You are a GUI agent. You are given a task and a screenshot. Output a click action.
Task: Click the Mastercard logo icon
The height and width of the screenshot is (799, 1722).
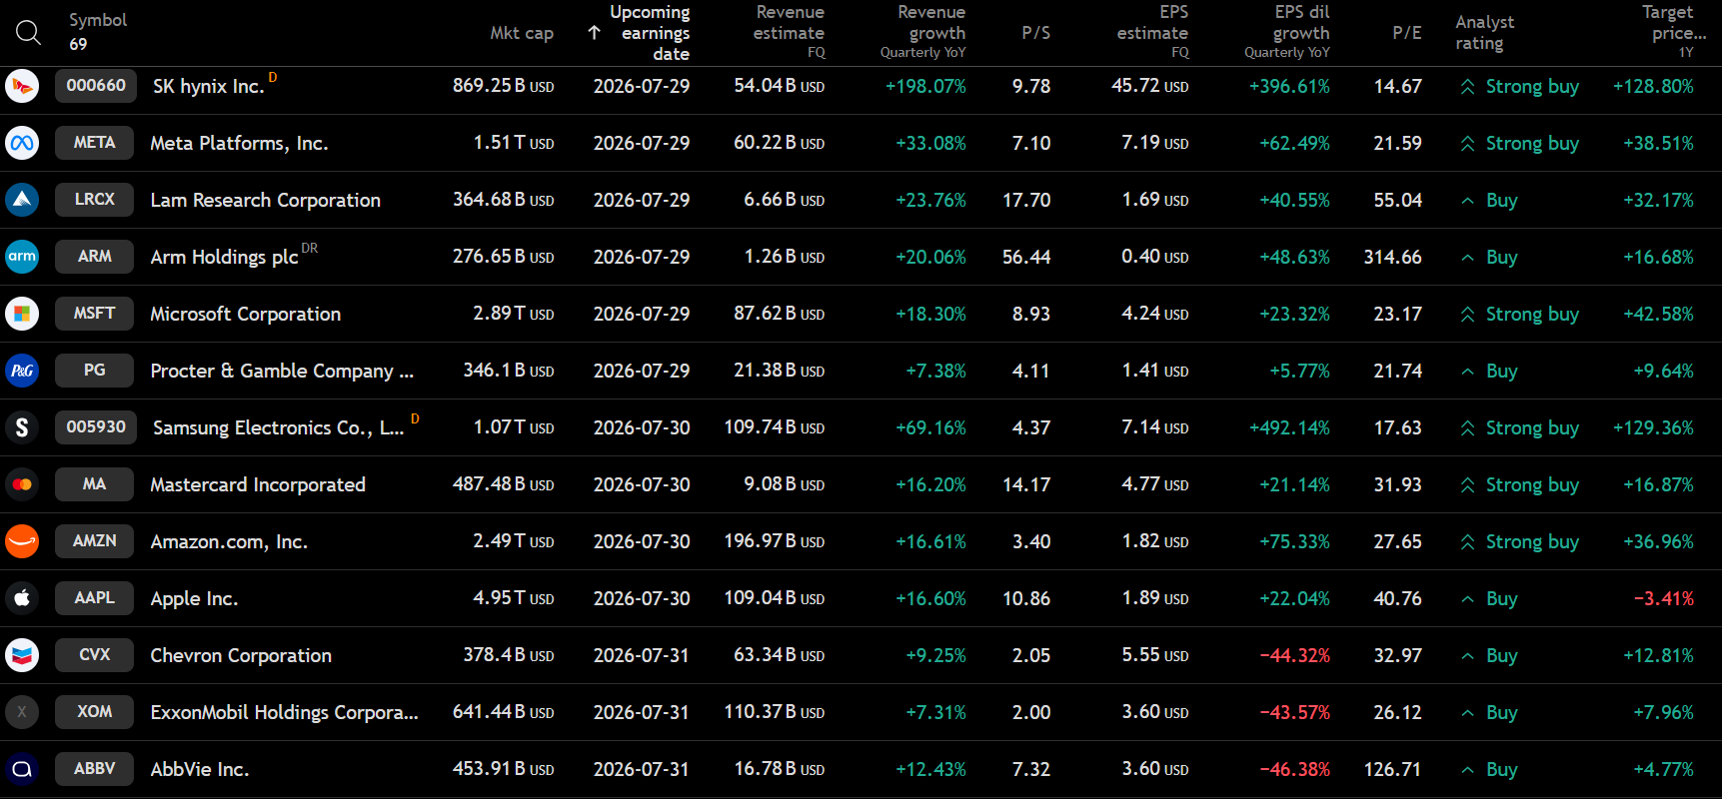pos(22,484)
